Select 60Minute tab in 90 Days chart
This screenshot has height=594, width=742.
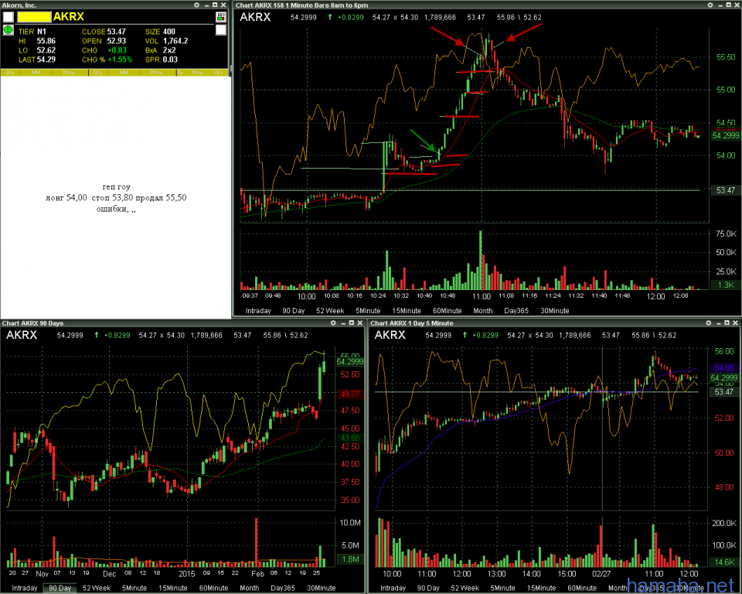point(213,588)
